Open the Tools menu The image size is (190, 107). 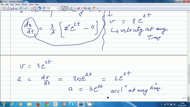pyautogui.click(x=31, y=4)
